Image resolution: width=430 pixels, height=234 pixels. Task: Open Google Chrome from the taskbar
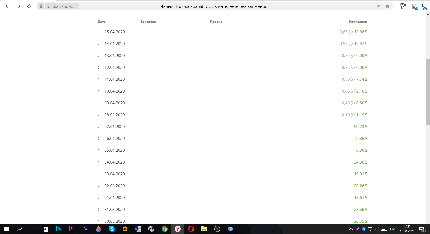(165, 229)
